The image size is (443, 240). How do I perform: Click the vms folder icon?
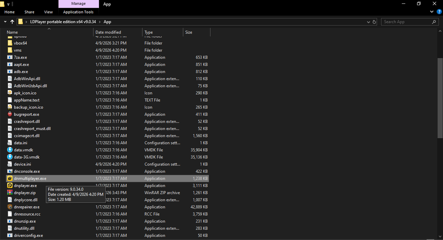coord(10,50)
